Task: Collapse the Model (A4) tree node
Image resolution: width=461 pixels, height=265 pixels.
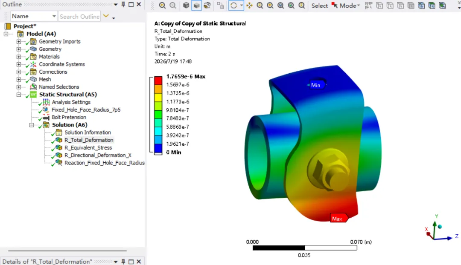Action: 6,34
